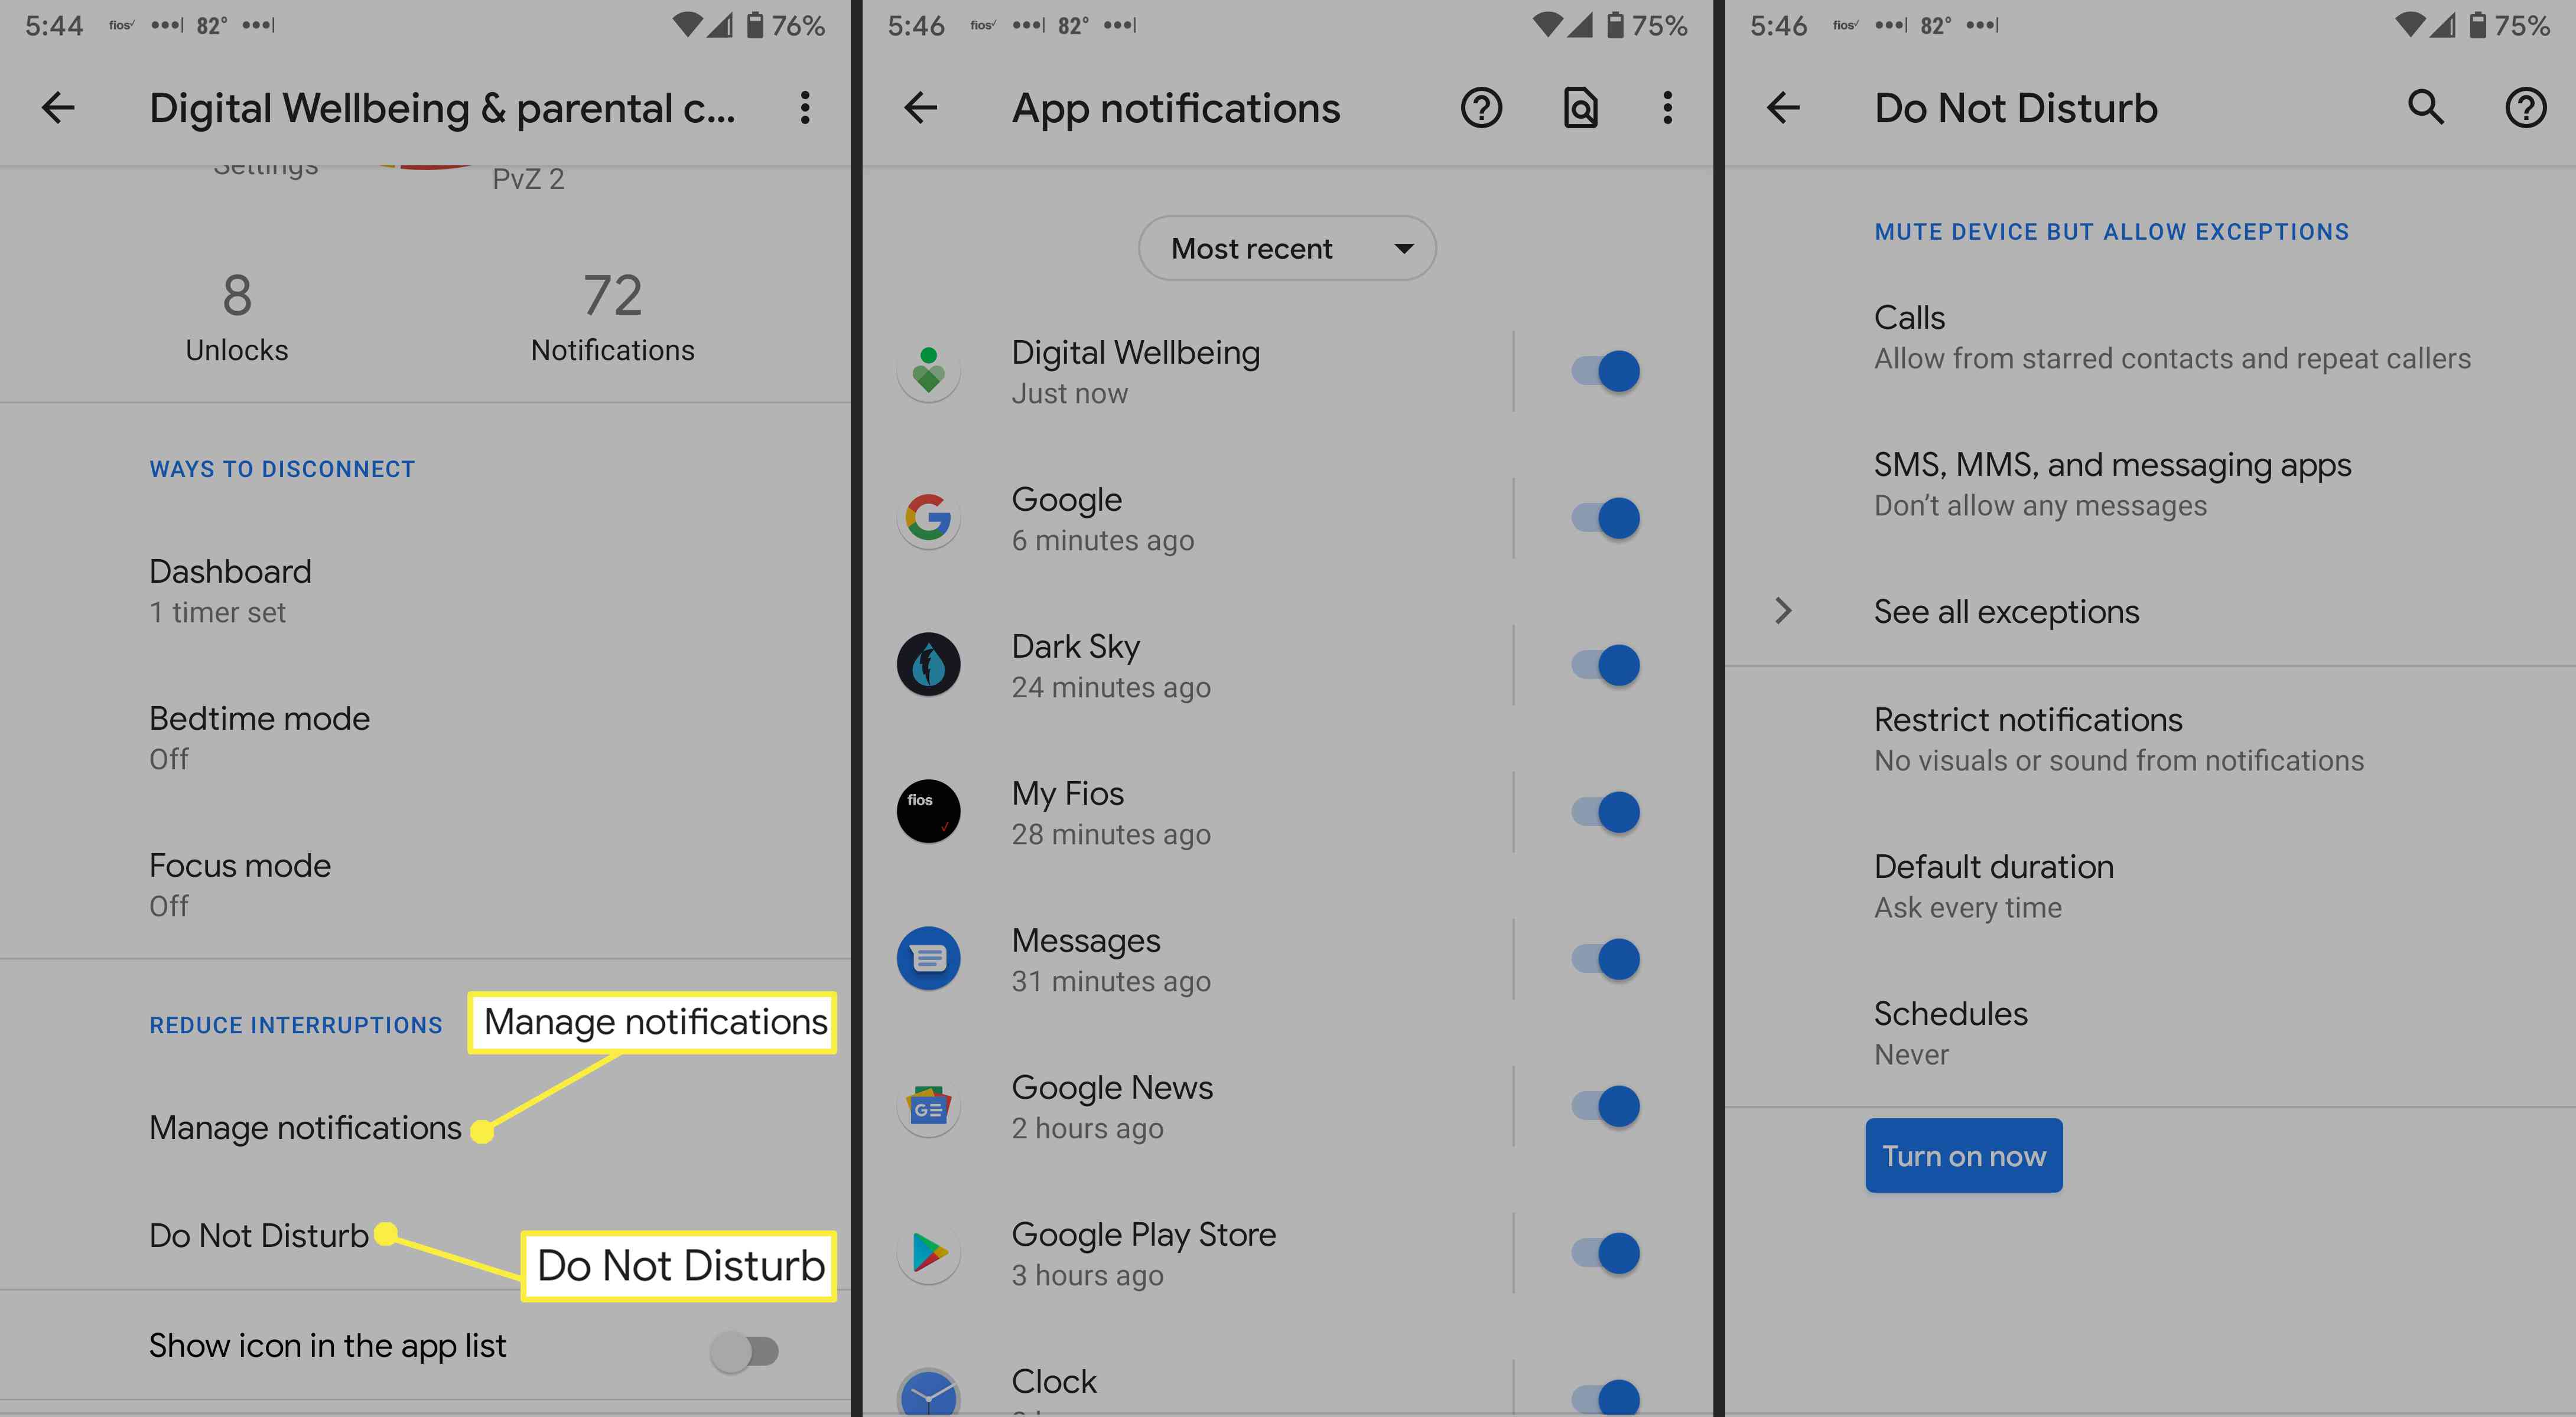Tap the 8 Unlocks statistic
Screen dimensions: 2576x1417
click(x=237, y=317)
